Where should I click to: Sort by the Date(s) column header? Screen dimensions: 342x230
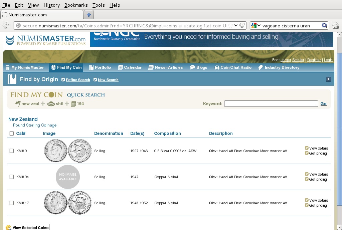(137, 134)
